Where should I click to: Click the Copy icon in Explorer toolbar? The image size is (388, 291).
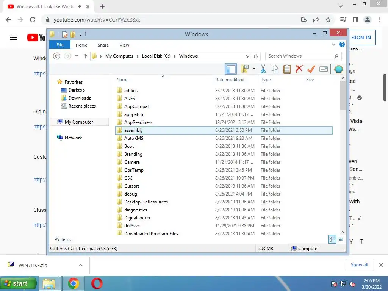point(275,69)
